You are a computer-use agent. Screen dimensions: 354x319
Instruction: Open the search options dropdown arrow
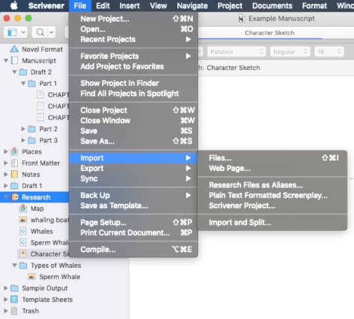[x=52, y=32]
